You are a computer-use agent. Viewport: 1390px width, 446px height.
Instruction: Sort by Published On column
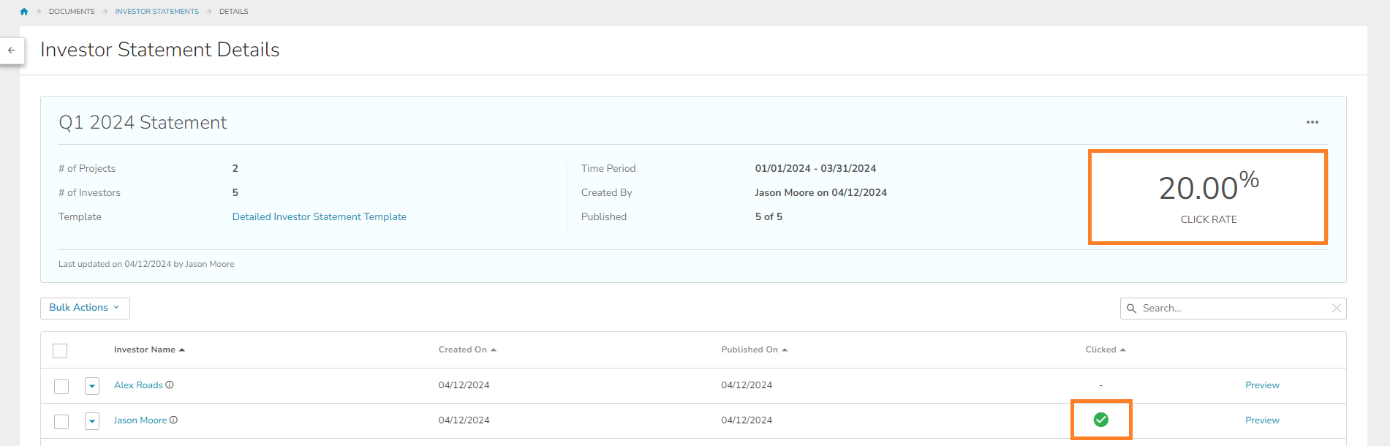point(754,350)
